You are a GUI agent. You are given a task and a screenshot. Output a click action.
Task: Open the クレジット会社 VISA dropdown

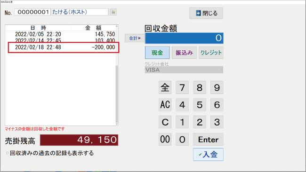point(184,70)
